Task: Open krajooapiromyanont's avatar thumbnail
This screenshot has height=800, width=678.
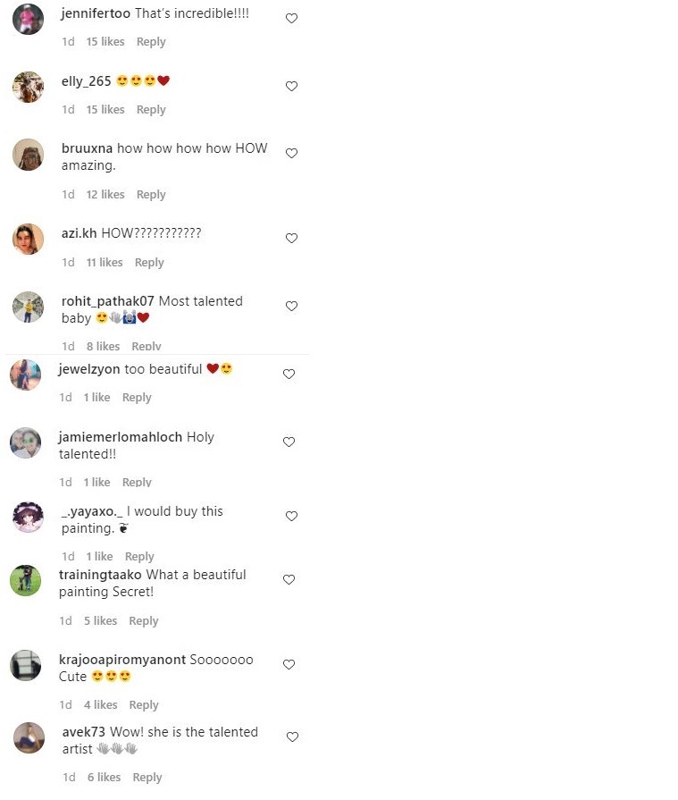Action: [x=26, y=665]
